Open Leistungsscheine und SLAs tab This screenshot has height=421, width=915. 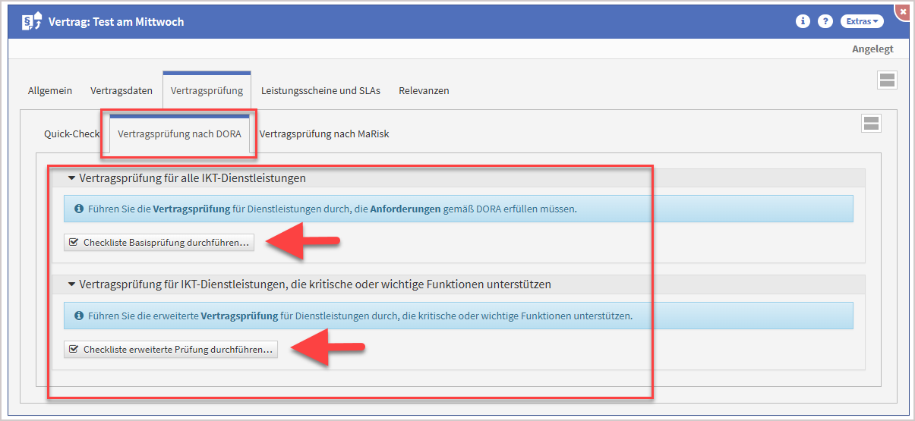coord(320,90)
